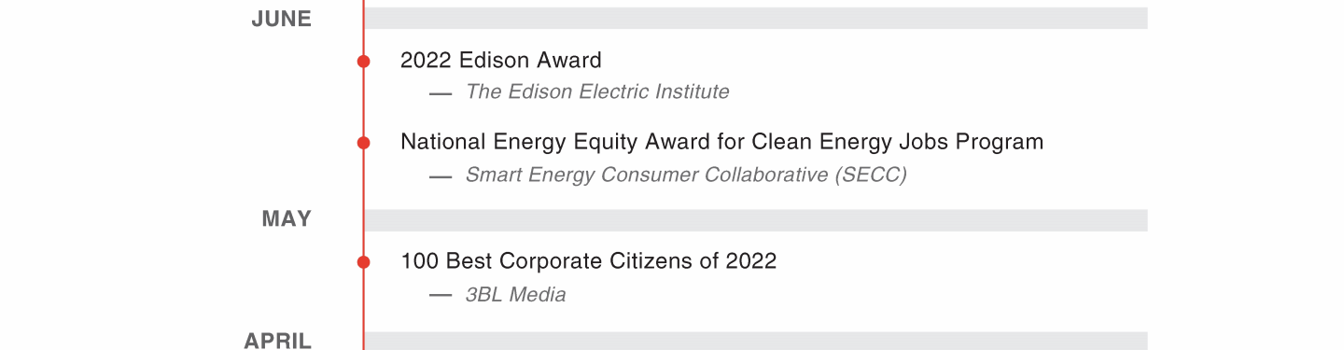Image resolution: width=1344 pixels, height=350 pixels.
Task: Click the dash before The Edison Electric Institute
Action: coord(441,93)
